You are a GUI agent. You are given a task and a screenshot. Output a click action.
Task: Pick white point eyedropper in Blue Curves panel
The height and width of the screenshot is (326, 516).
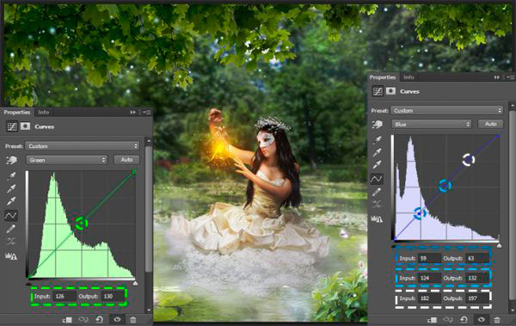(377, 164)
